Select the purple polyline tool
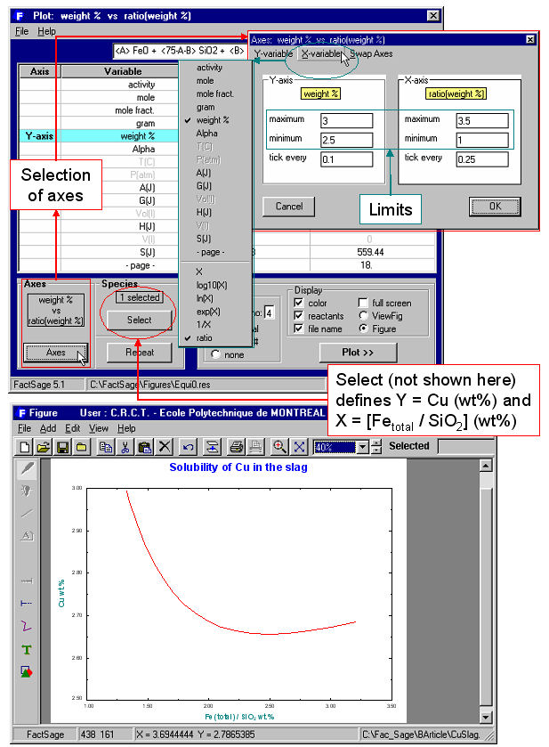Screen dimensions: 549x747 pyautogui.click(x=28, y=626)
